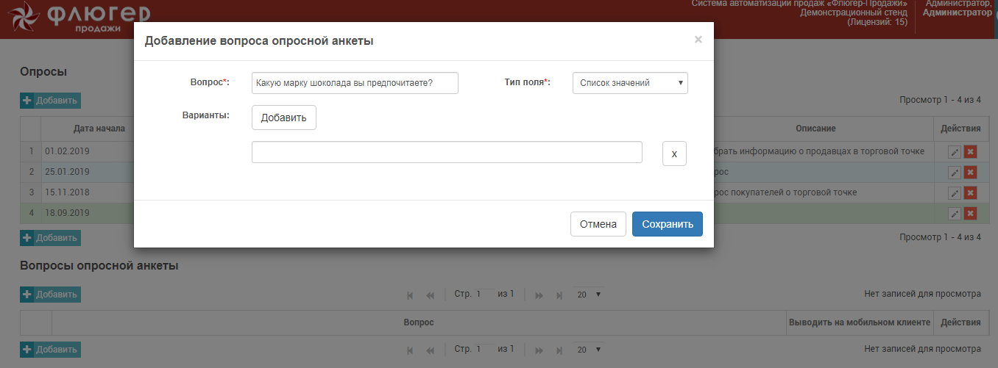
Task: Open the Тип поля dropdown
Action: pos(630,83)
